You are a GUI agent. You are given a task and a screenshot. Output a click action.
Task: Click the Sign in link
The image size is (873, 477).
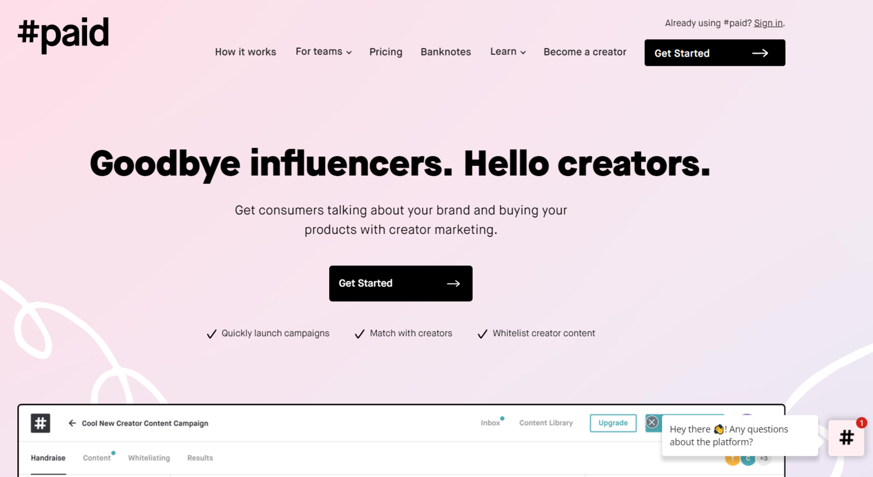coord(767,23)
